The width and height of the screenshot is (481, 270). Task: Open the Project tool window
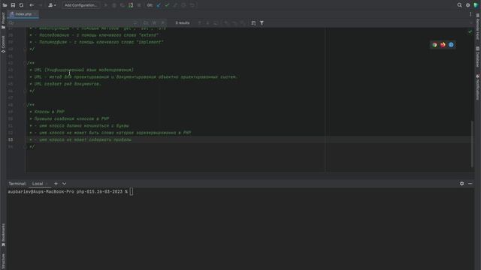point(3,20)
